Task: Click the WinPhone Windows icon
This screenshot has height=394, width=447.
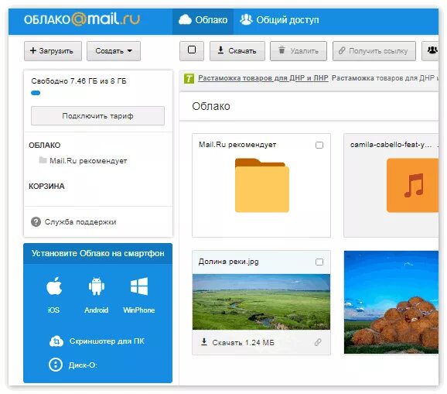Action: click(x=139, y=286)
